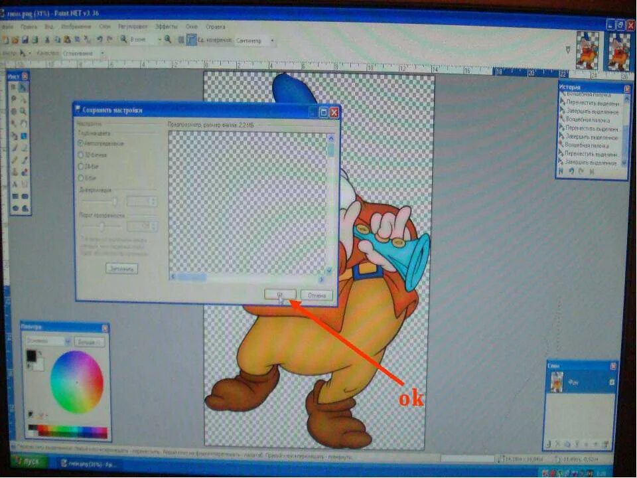Viewport: 637px width, 478px height.
Task: Select the Line/Curve tool
Action: coord(25,184)
